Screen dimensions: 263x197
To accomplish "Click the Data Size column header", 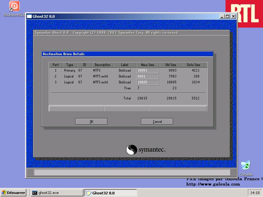I will (194, 65).
